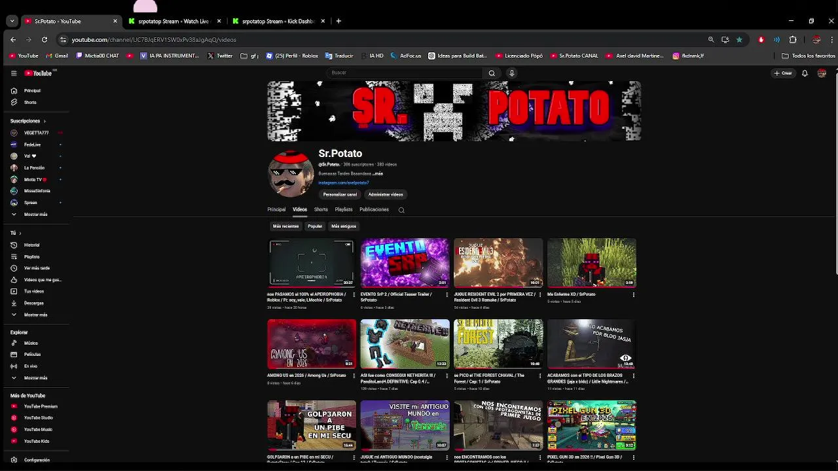Expand the Suscripciones section arrow

coord(45,121)
